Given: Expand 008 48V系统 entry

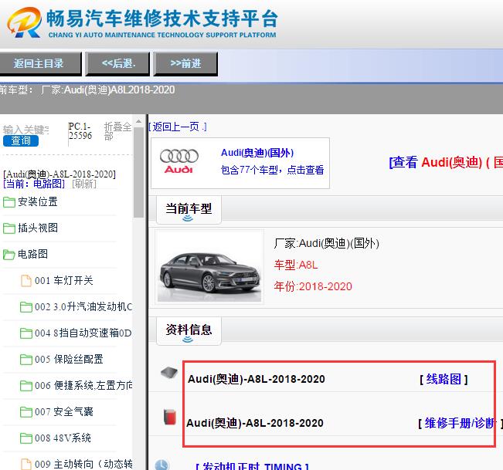Looking at the screenshot, I should point(63,438).
